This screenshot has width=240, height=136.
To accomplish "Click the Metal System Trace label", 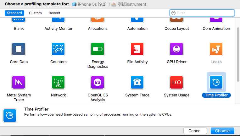I will coord(19,97).
